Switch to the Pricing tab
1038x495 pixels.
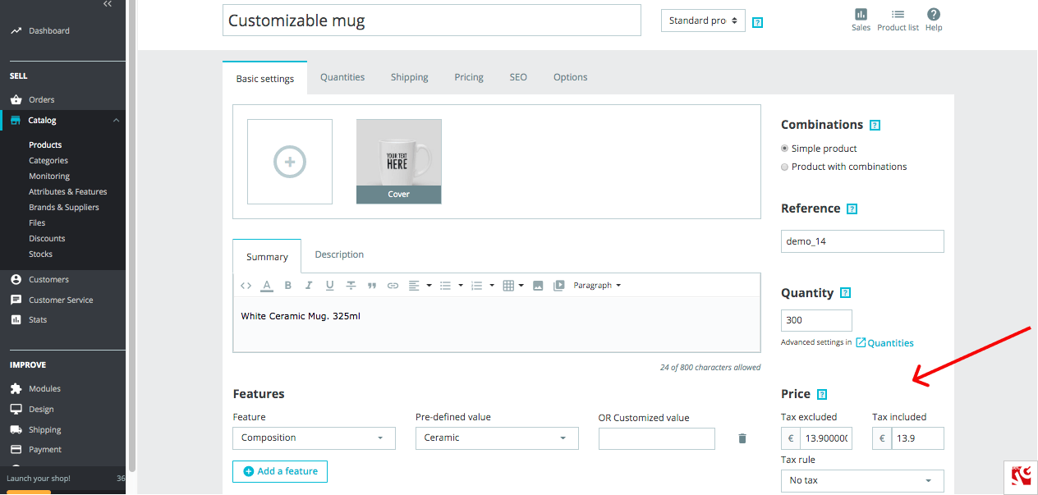pos(469,77)
